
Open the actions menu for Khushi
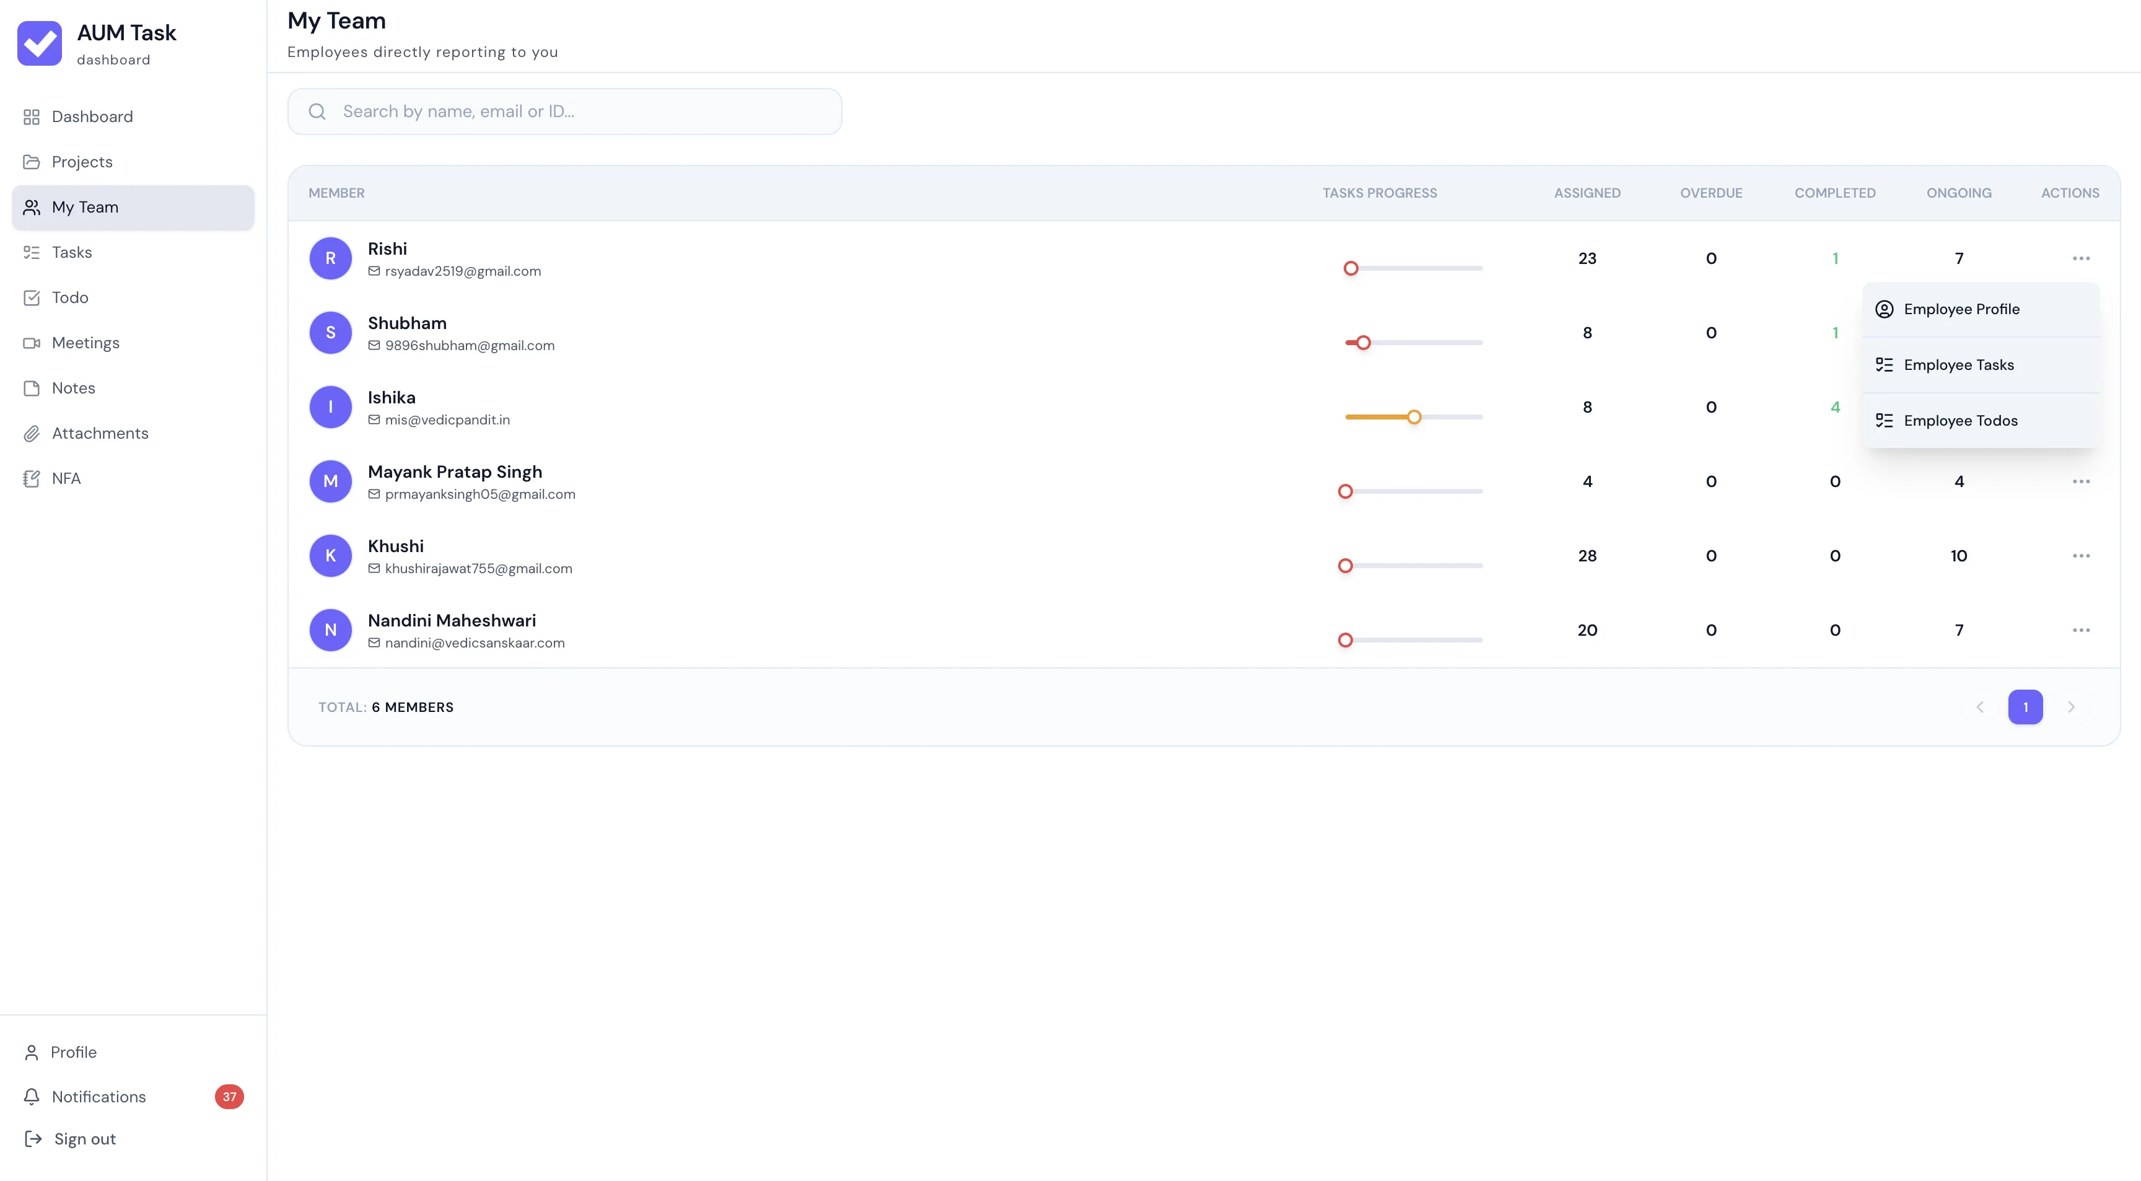(x=2080, y=556)
